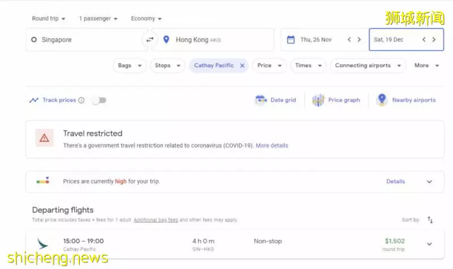Image resolution: width=453 pixels, height=269 pixels.
Task: Open the Times filter dropdown
Action: point(308,66)
